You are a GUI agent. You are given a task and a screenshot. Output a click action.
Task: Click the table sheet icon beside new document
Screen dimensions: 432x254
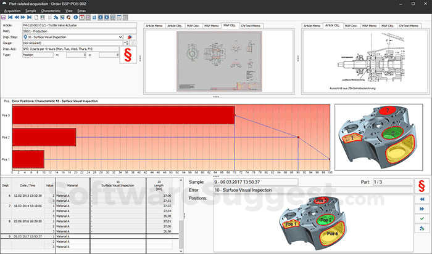[43, 17]
